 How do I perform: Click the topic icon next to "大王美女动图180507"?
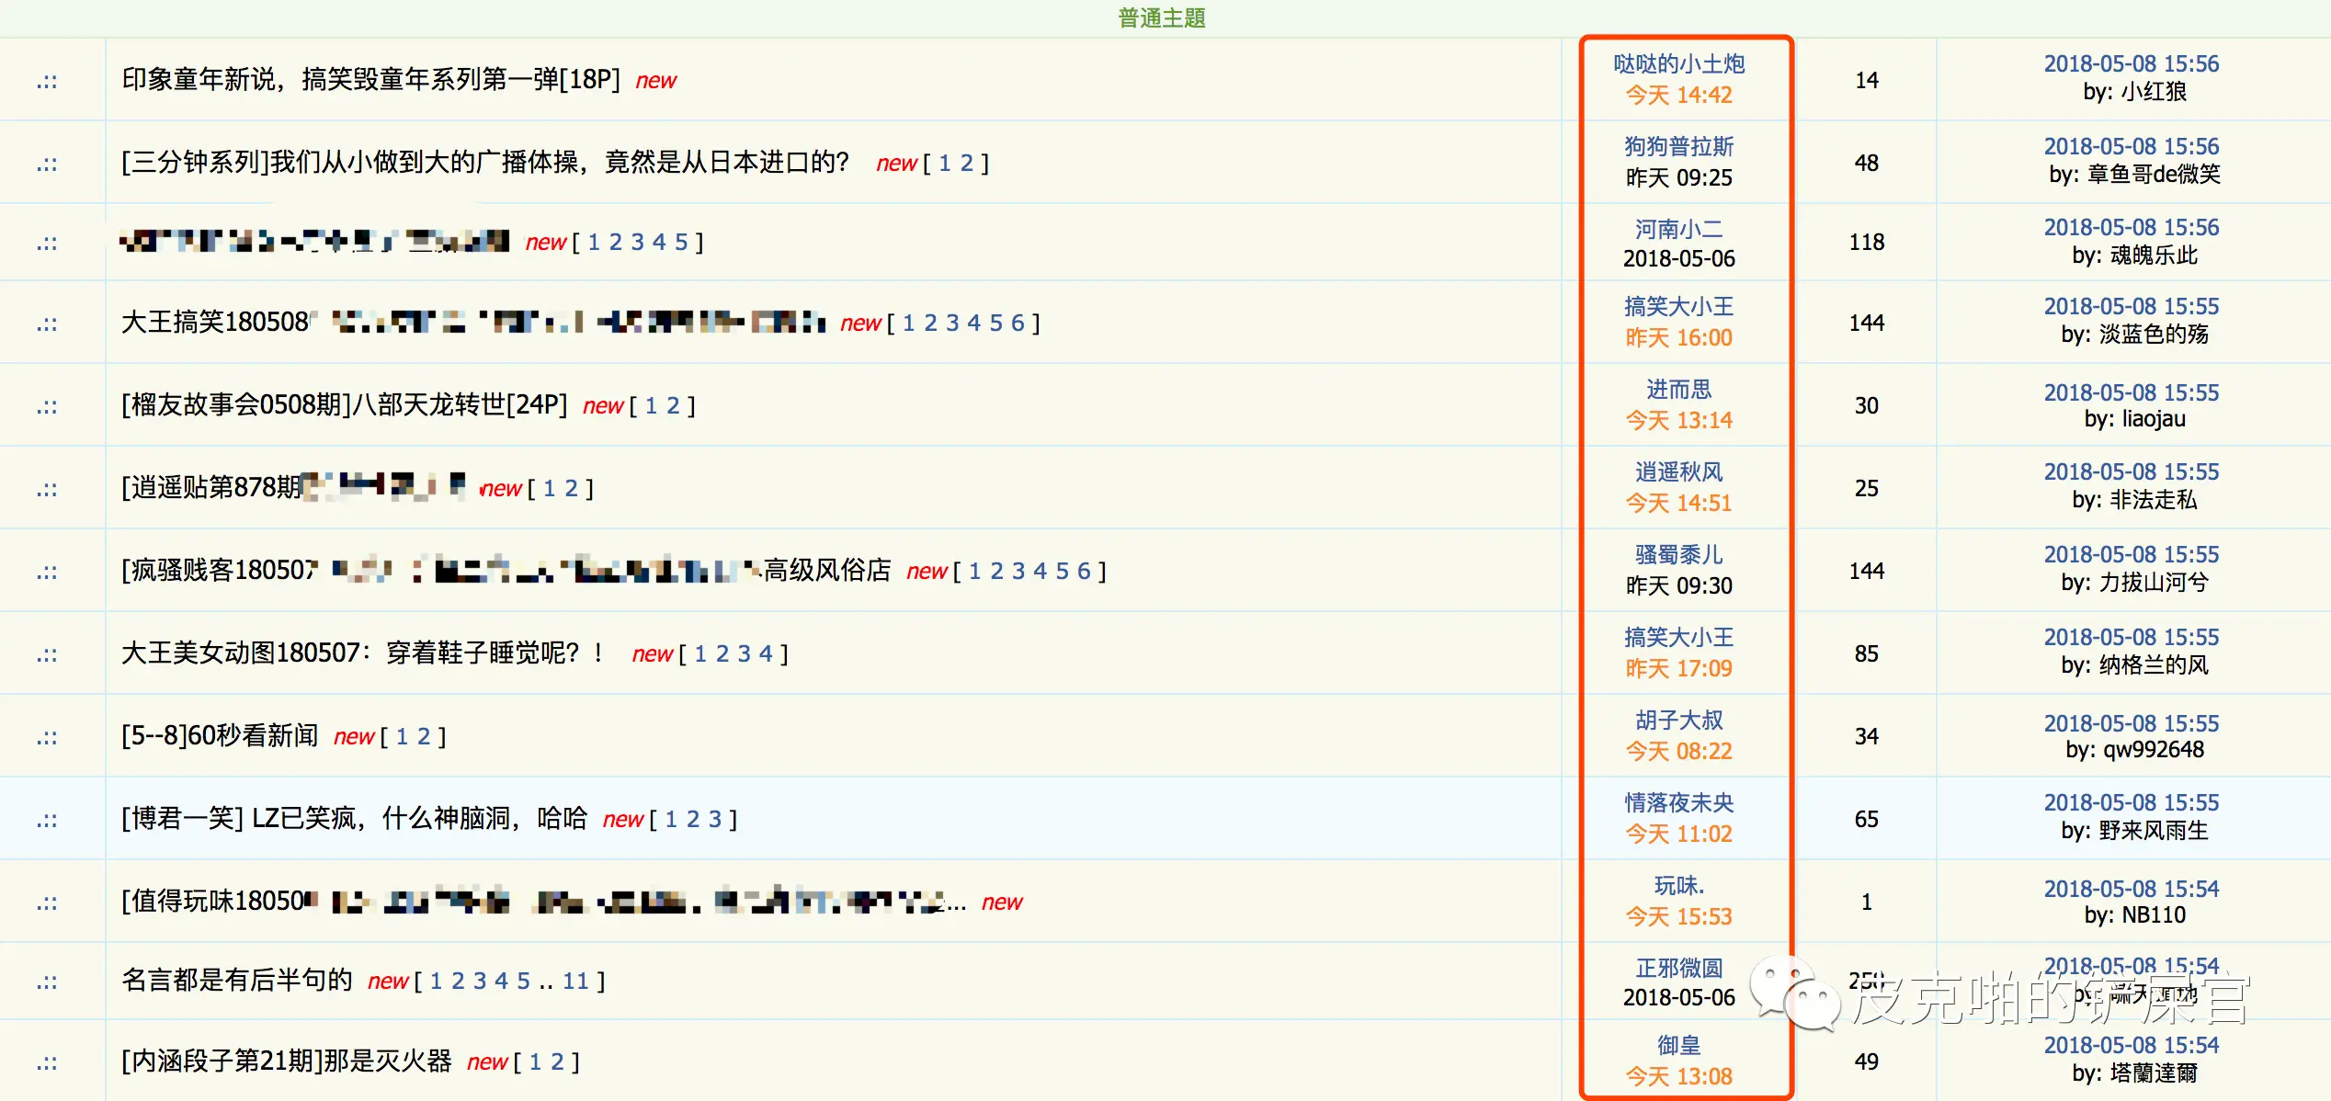click(x=46, y=653)
